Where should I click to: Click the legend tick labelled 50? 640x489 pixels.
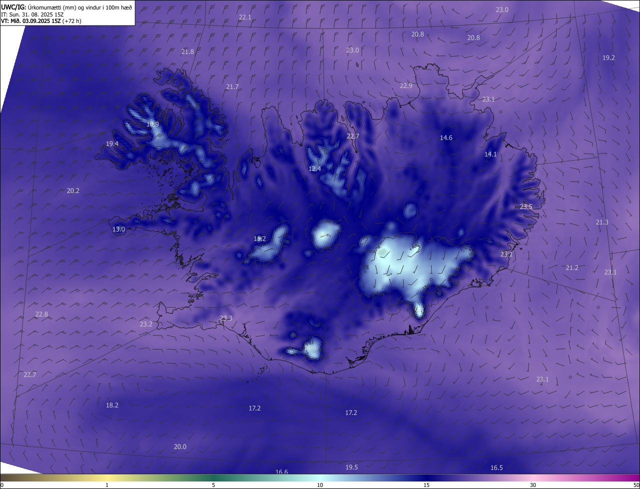[x=636, y=485]
